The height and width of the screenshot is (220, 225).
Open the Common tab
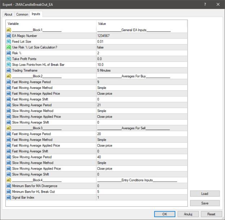coord(22,14)
